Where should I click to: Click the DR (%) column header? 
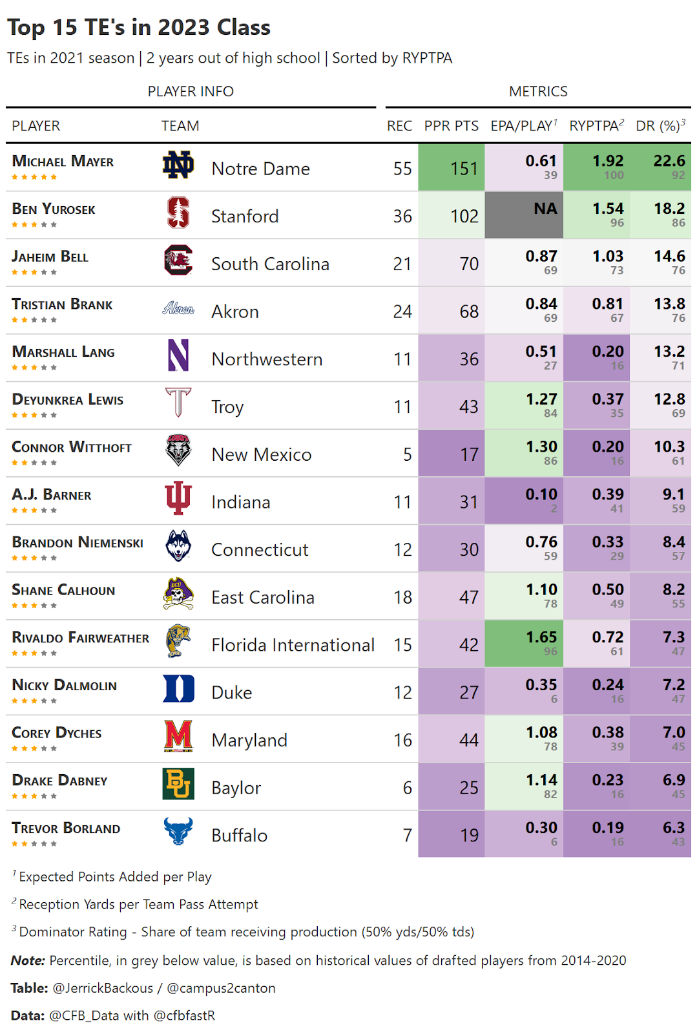660,125
